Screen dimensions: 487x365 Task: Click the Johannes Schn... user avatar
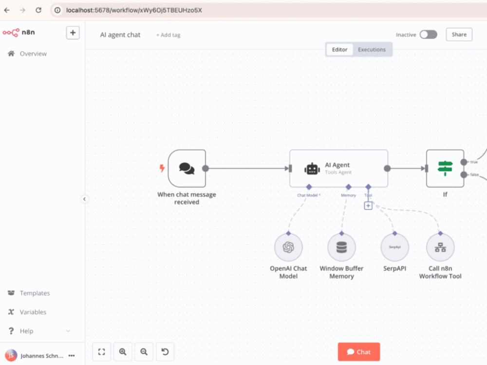(11, 355)
